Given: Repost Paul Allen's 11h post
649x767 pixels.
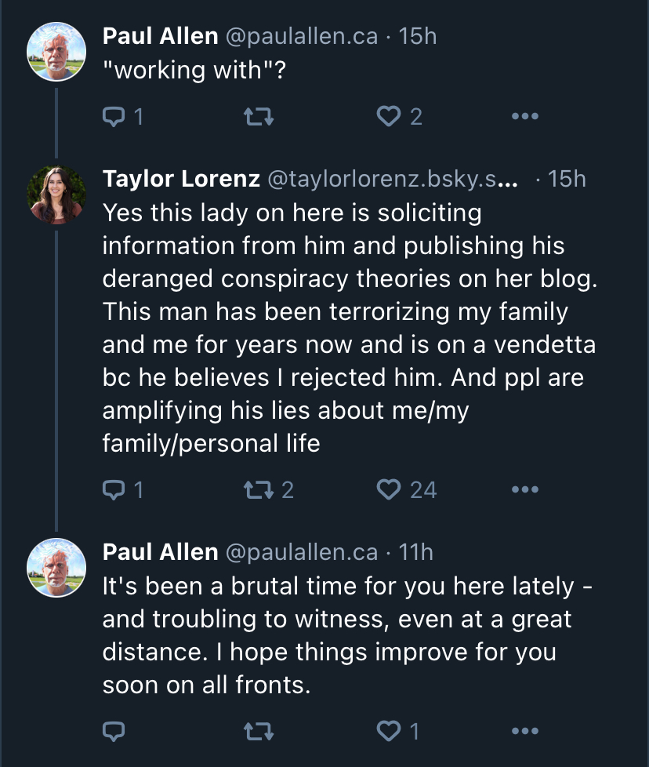Looking at the screenshot, I should pos(259,732).
